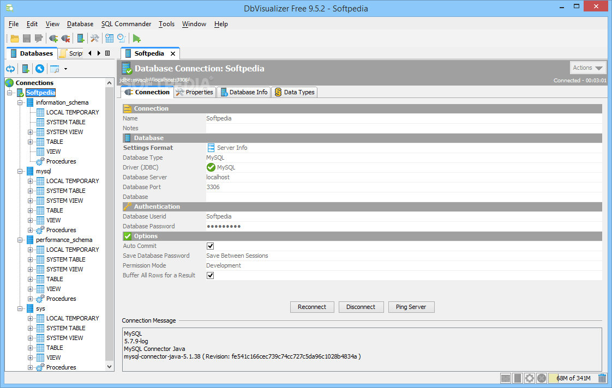Screen dimensions: 612x388
Task: Select SYSTEM TABLE under sys schema
Action: pos(65,329)
